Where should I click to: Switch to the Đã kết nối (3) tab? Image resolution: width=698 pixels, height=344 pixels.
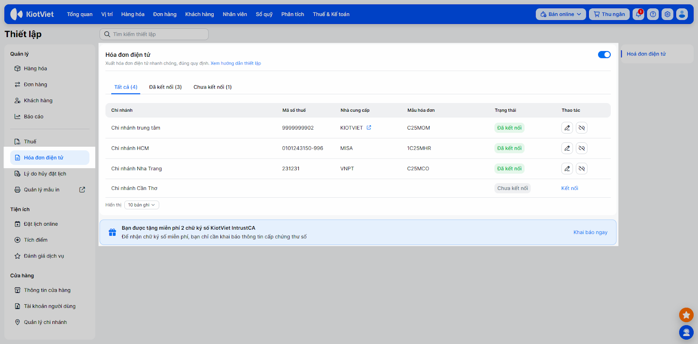click(x=165, y=87)
